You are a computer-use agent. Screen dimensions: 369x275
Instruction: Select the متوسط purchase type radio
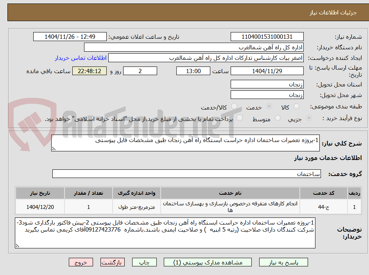[x=278, y=118]
